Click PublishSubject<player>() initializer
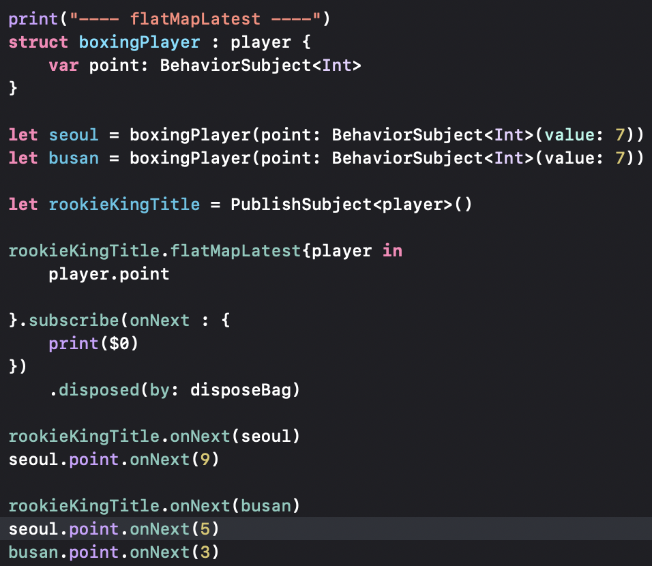This screenshot has width=652, height=566. click(351, 205)
